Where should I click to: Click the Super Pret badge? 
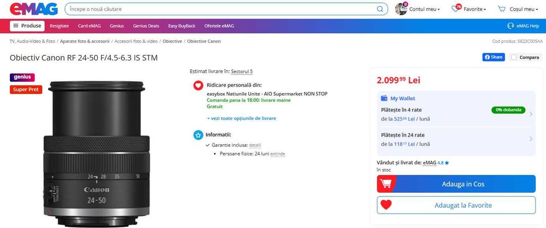click(x=26, y=90)
